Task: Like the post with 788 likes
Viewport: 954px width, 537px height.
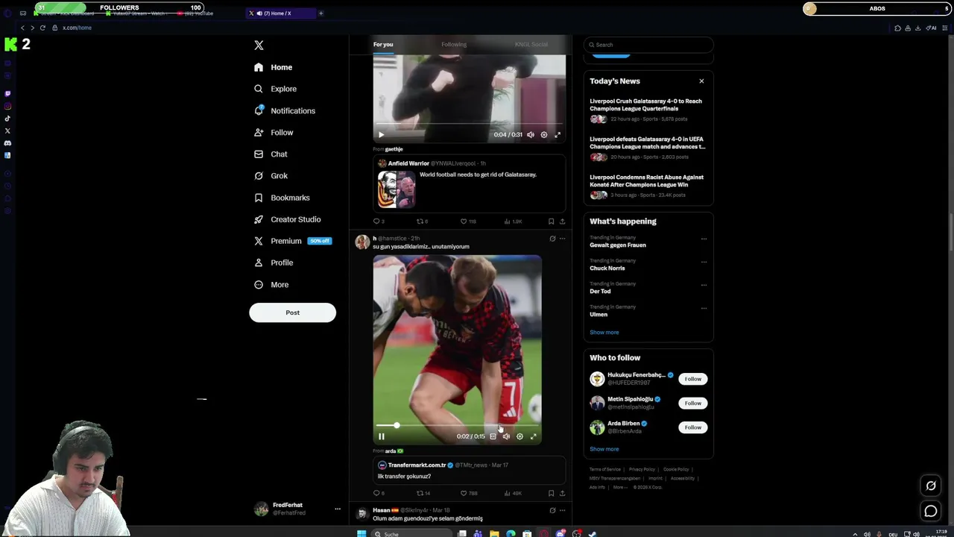Action: tap(468, 493)
